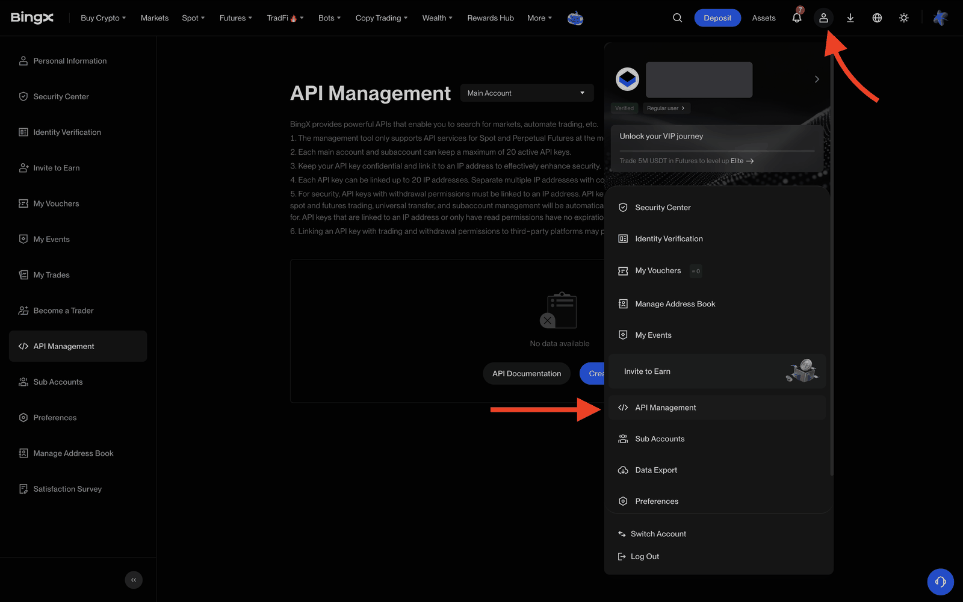Click the Regular user badge link
The width and height of the screenshot is (963, 602).
(x=666, y=108)
